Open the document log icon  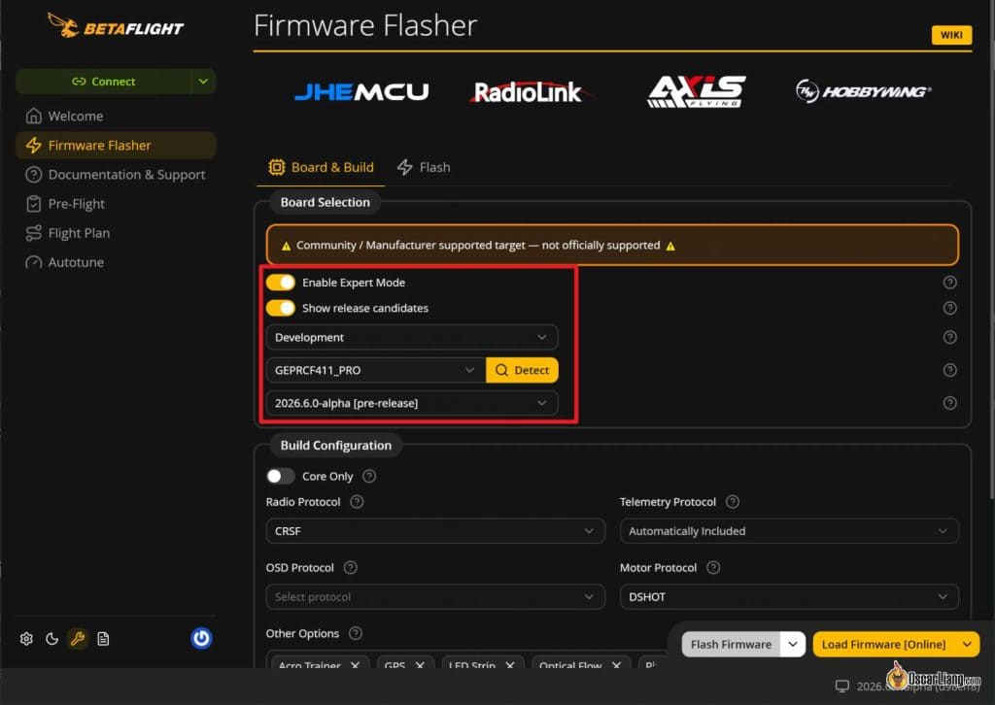pyautogui.click(x=103, y=638)
